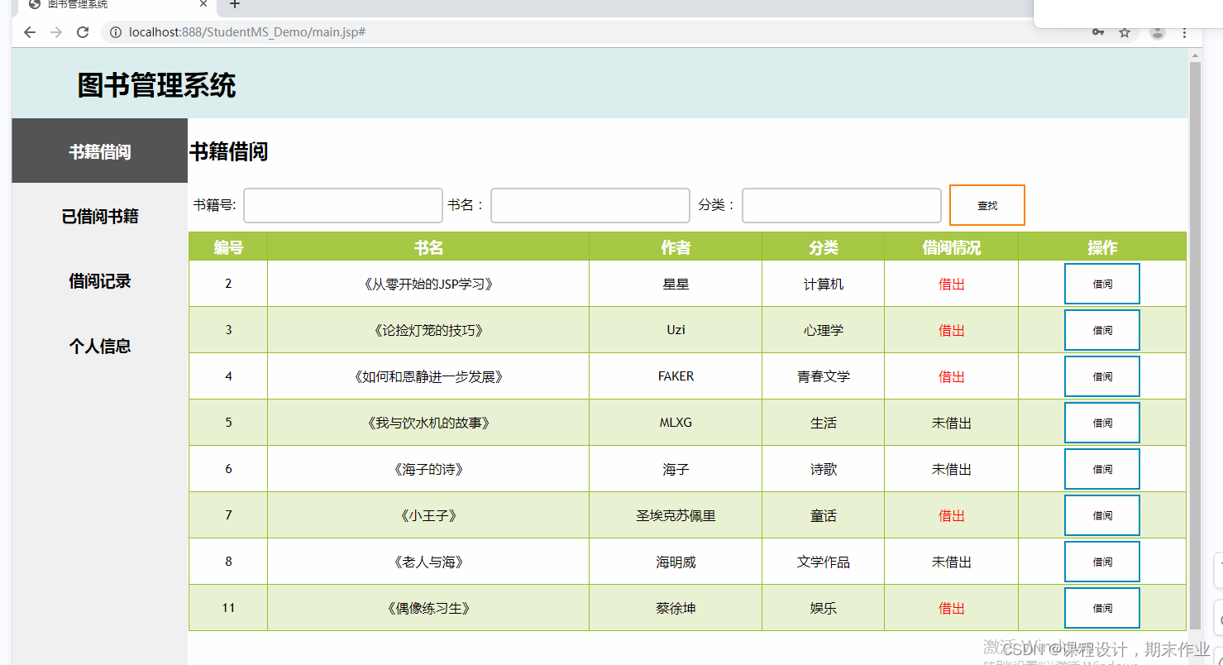Open 已借阅书籍 from the sidebar
This screenshot has height=665, width=1223.
[100, 217]
